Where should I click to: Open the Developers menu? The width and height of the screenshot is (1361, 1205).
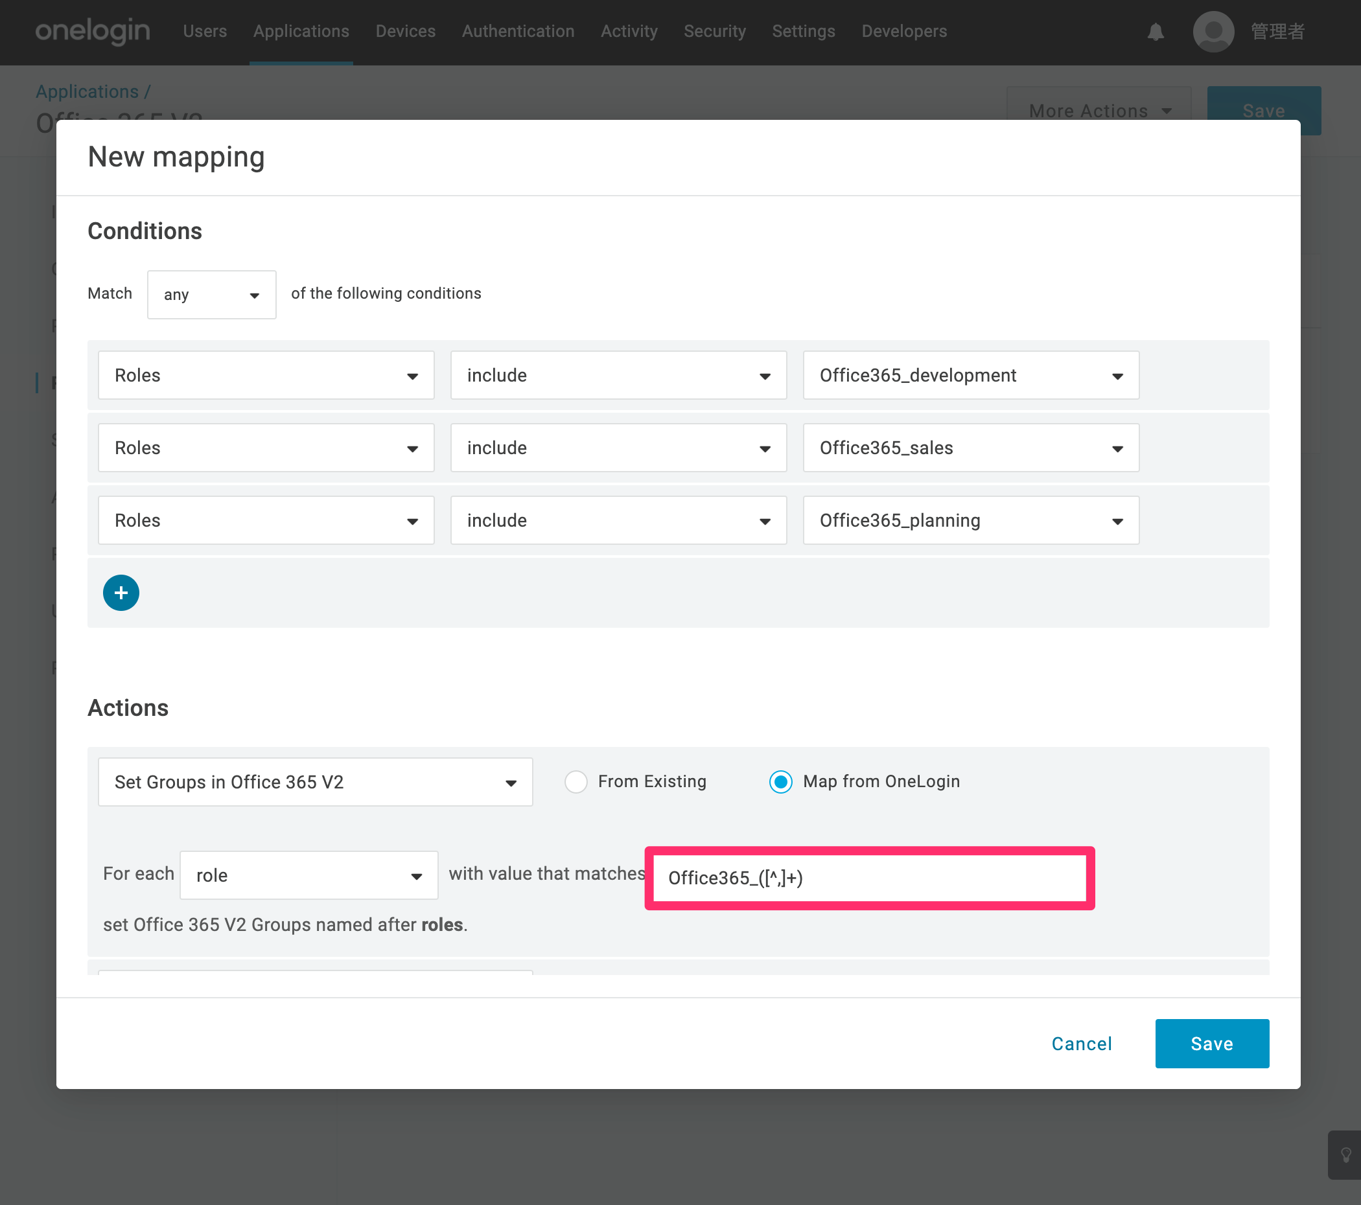click(x=904, y=31)
